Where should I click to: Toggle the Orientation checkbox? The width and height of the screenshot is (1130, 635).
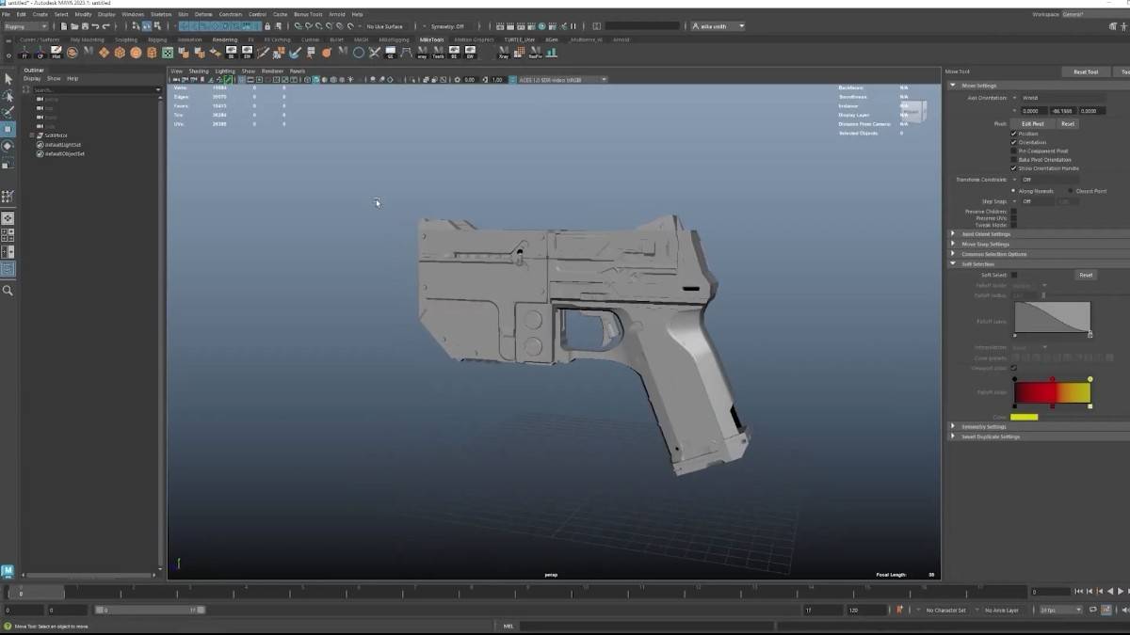click(x=1013, y=142)
